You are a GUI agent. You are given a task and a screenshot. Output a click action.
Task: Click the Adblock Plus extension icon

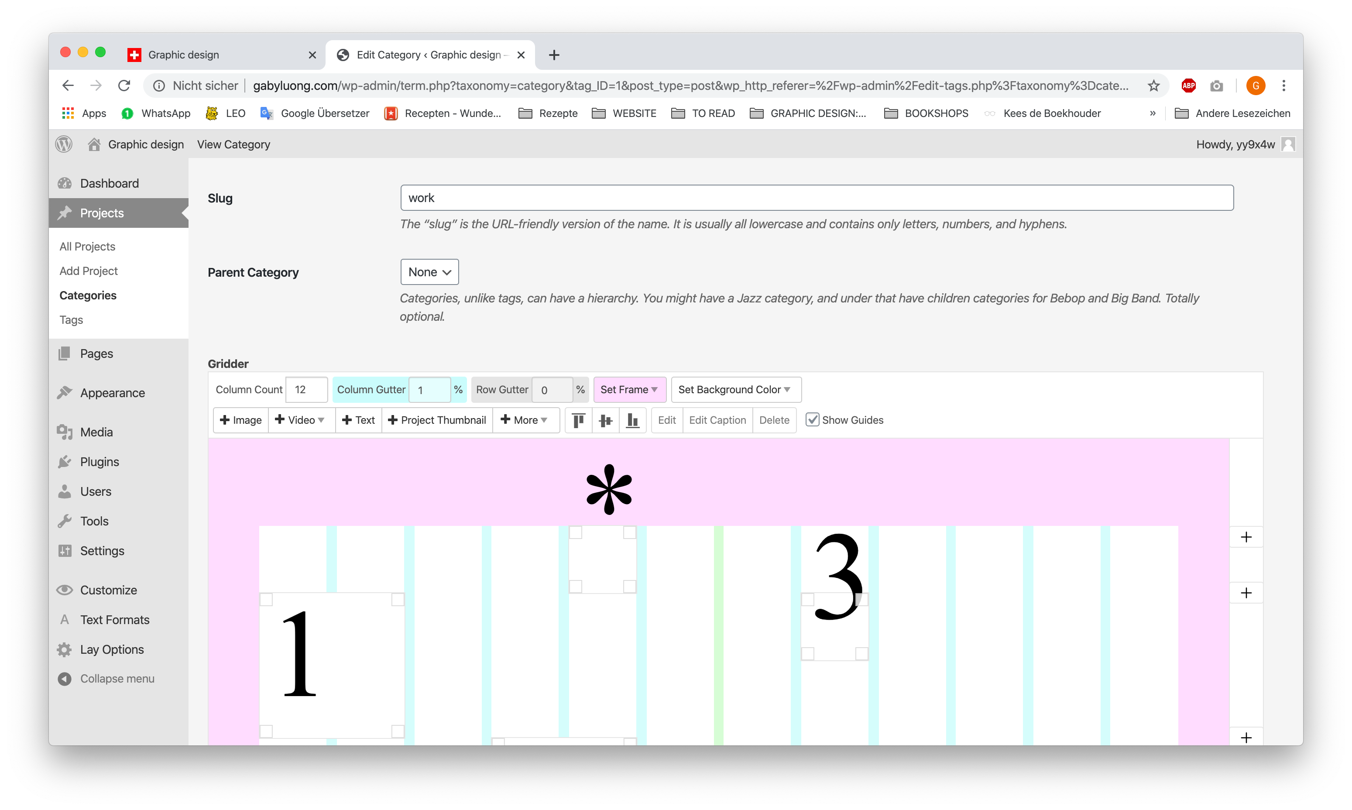(x=1188, y=86)
